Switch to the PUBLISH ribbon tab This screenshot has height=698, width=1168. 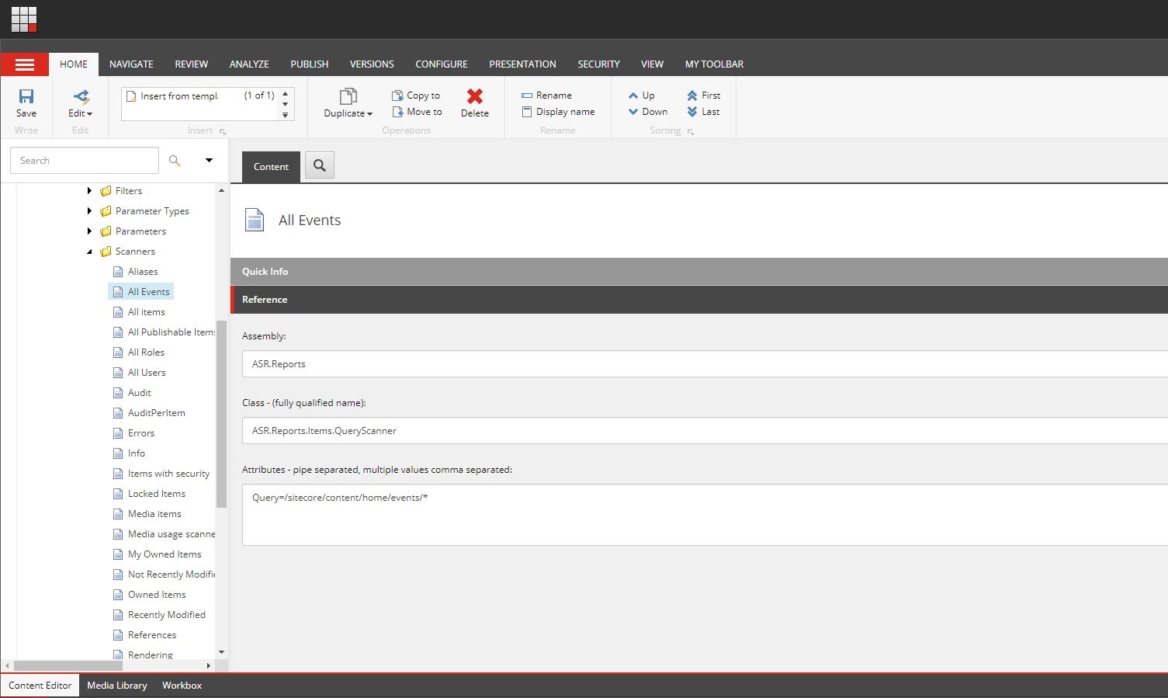(x=309, y=64)
